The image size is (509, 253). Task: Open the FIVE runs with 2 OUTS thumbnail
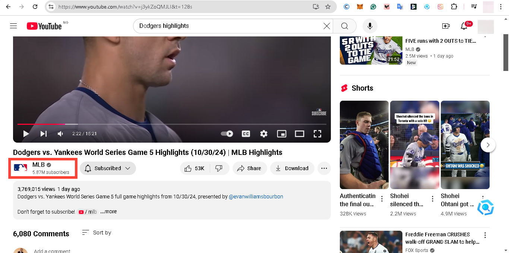[371, 51]
